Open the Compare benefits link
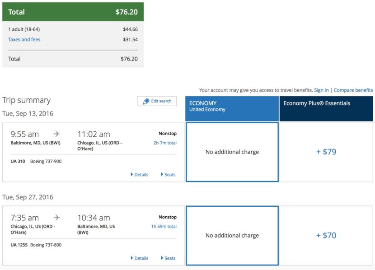 (x=353, y=90)
